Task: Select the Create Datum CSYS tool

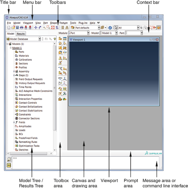Action: 65,83
